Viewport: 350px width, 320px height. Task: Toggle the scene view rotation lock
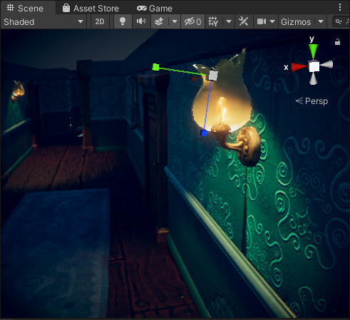[x=337, y=42]
